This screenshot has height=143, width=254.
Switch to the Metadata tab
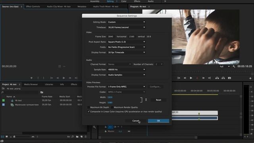(x=82, y=6)
